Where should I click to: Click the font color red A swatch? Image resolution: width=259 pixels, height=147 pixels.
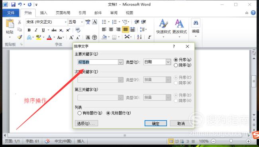(49, 37)
